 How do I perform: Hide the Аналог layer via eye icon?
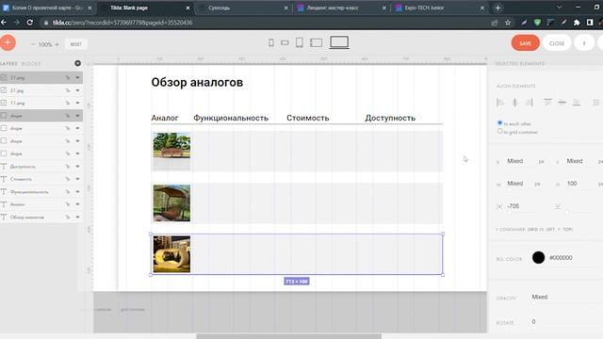[x=77, y=204]
